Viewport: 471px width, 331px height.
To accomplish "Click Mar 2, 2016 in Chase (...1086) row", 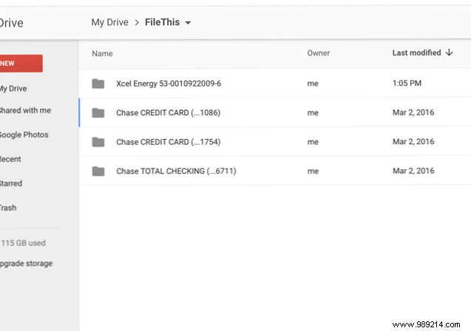I will point(413,112).
